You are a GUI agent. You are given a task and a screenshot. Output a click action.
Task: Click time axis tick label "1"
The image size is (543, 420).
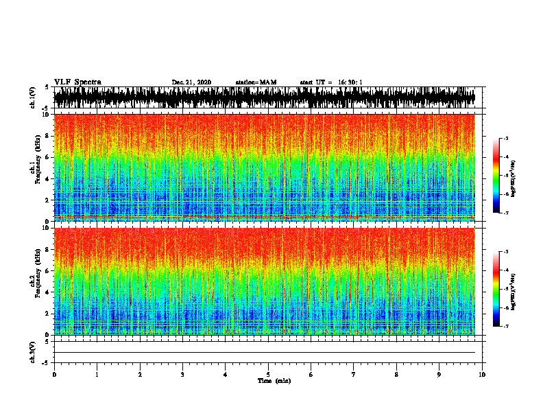pos(97,375)
